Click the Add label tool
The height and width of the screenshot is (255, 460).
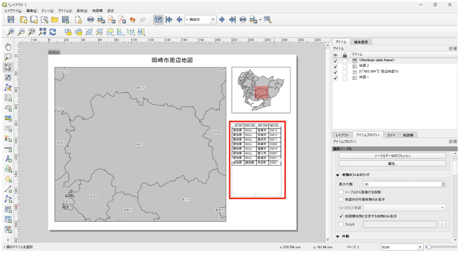click(8, 129)
